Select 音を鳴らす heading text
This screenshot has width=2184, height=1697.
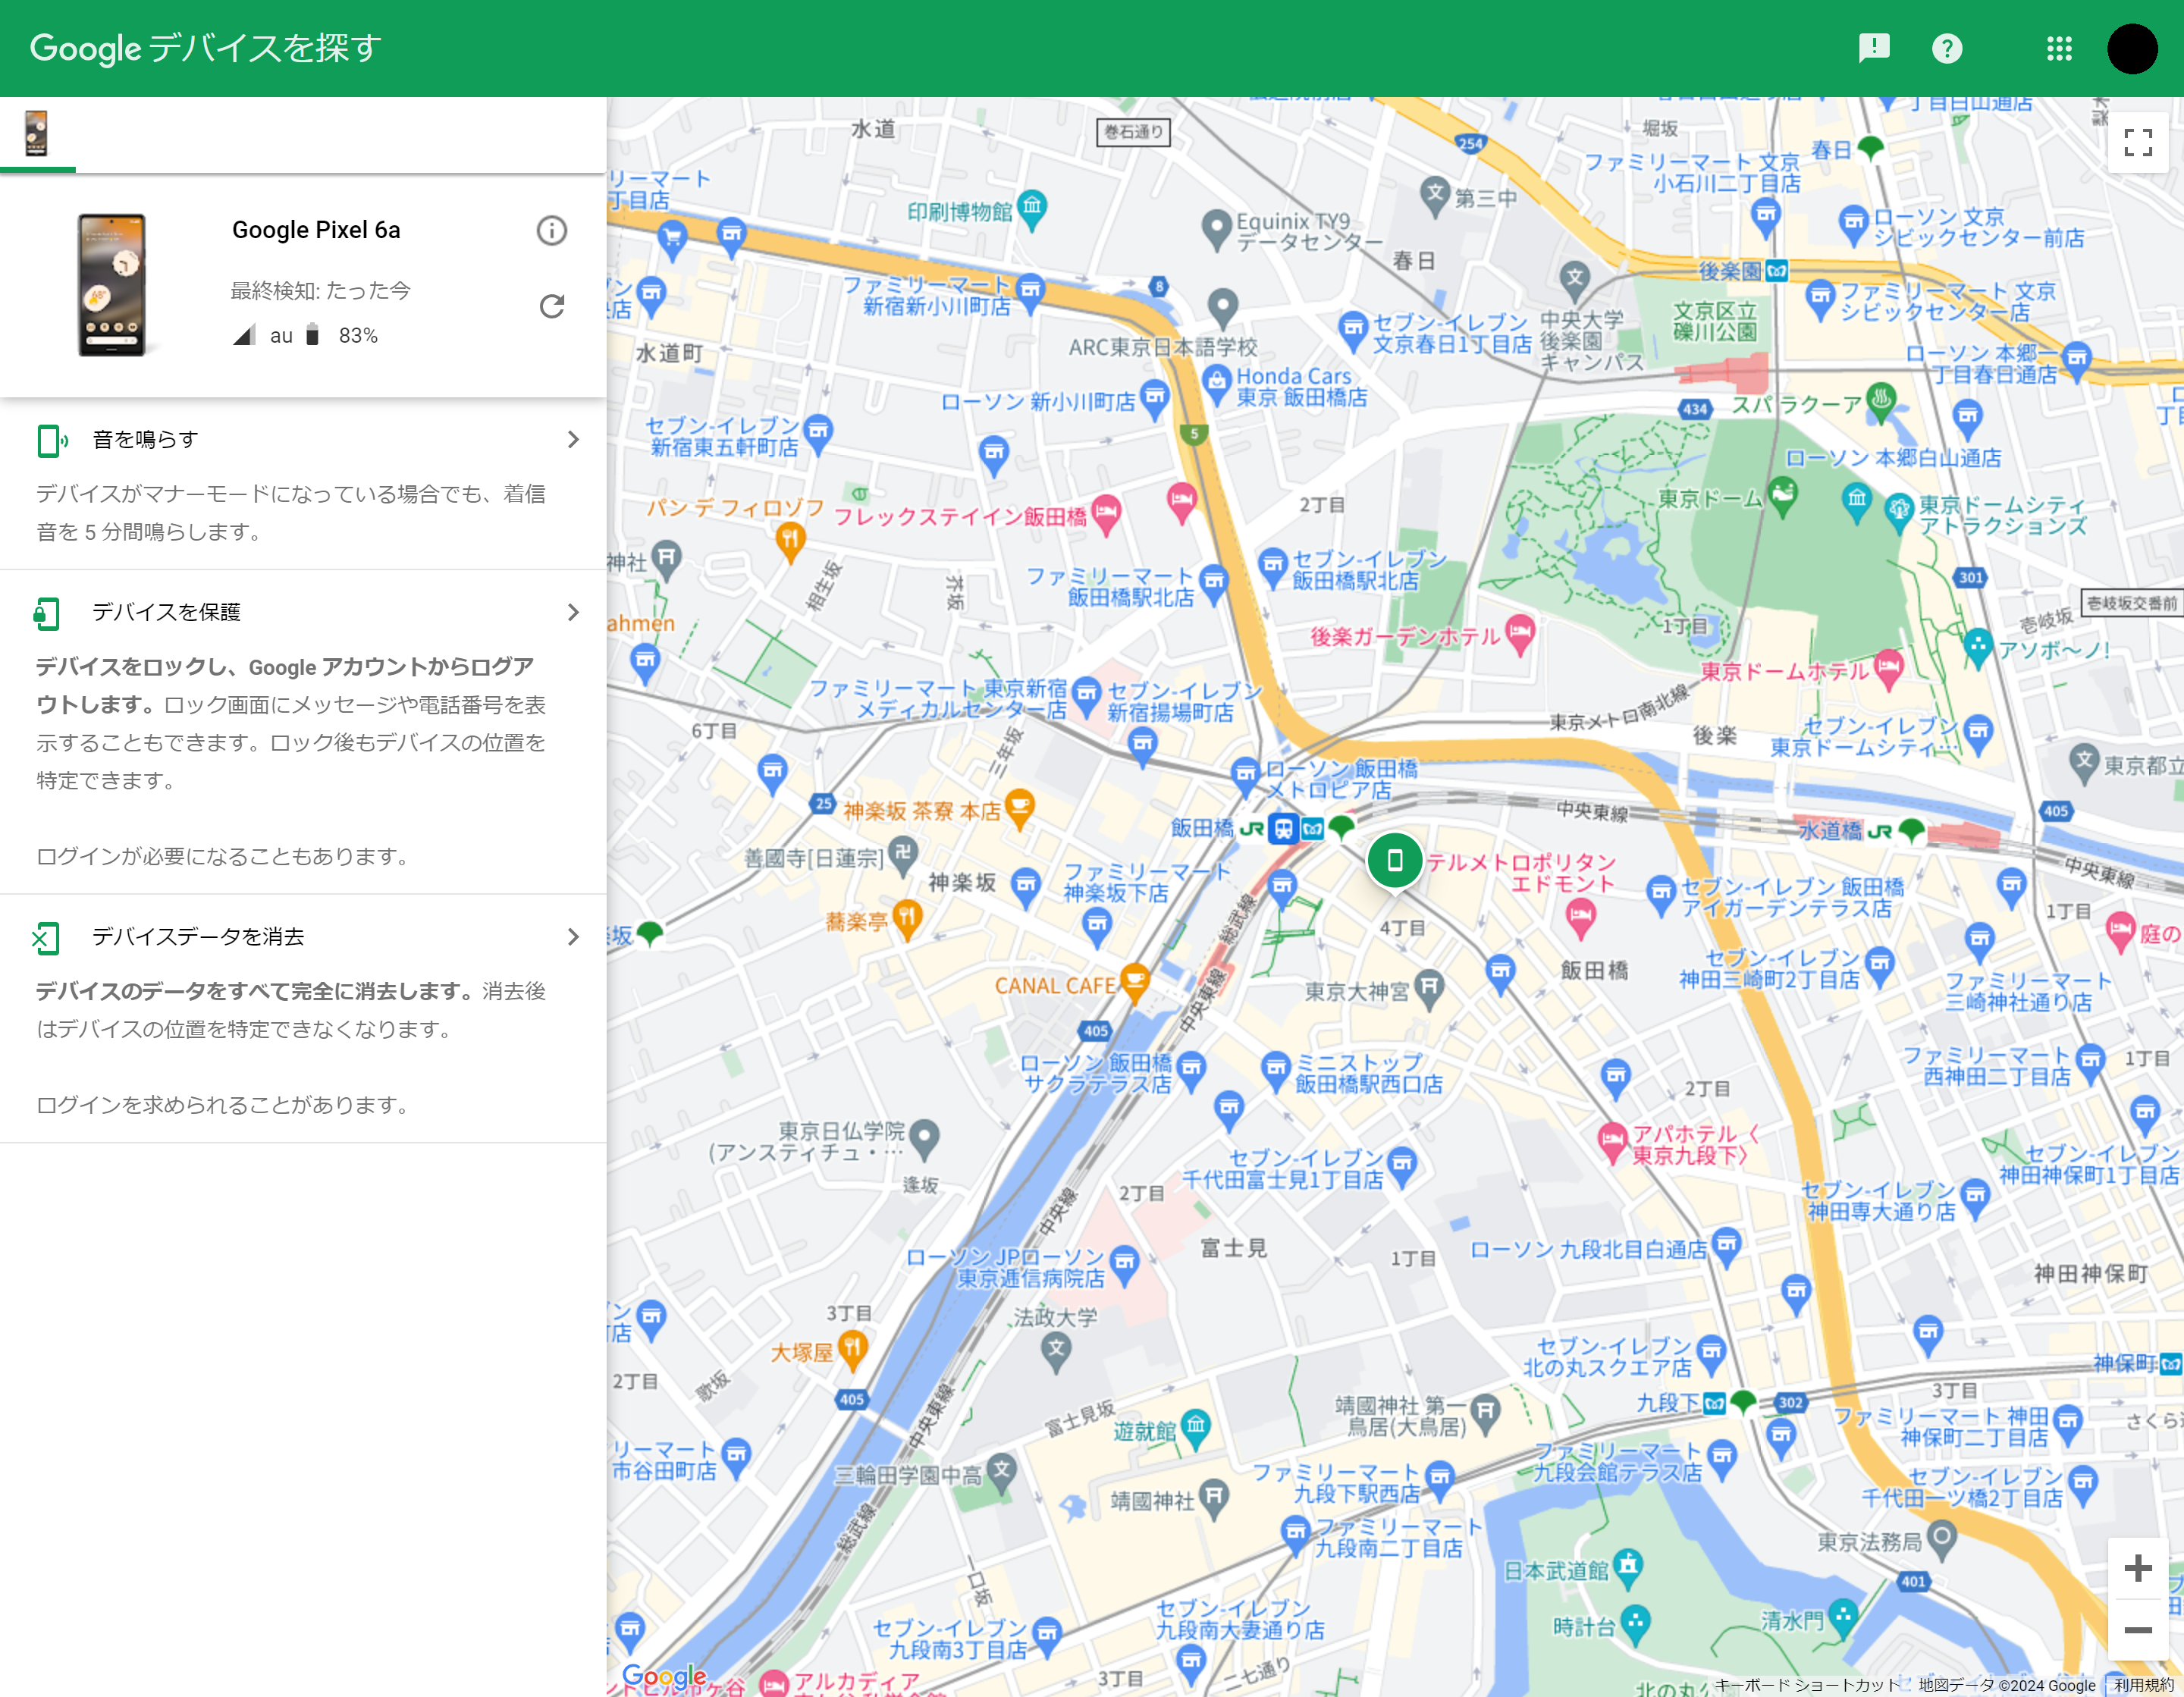pyautogui.click(x=145, y=440)
